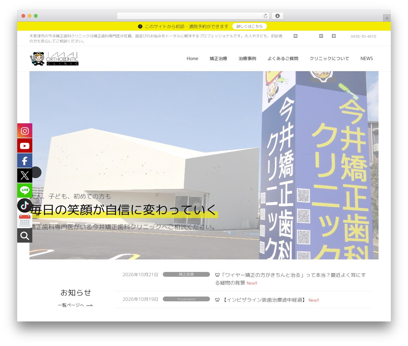Screen dimensions: 408x346
Task: Click the Imai Orthodontic Clinic logo
Action: (54, 59)
